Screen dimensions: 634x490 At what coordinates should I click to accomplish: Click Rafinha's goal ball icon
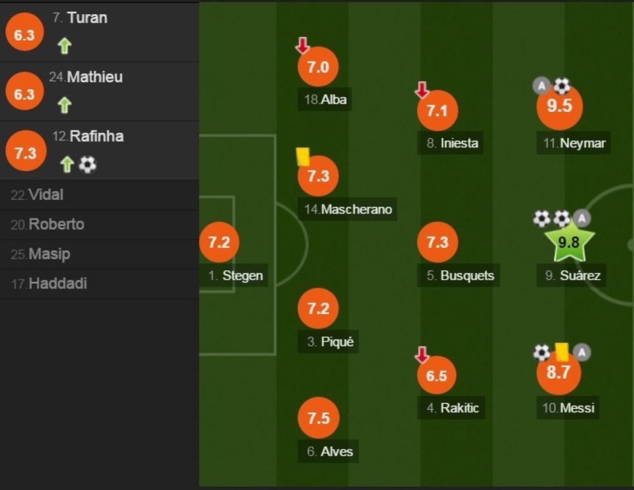click(87, 164)
